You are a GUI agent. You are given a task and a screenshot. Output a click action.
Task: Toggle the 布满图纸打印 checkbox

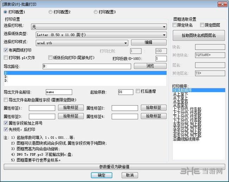click(x=6, y=50)
